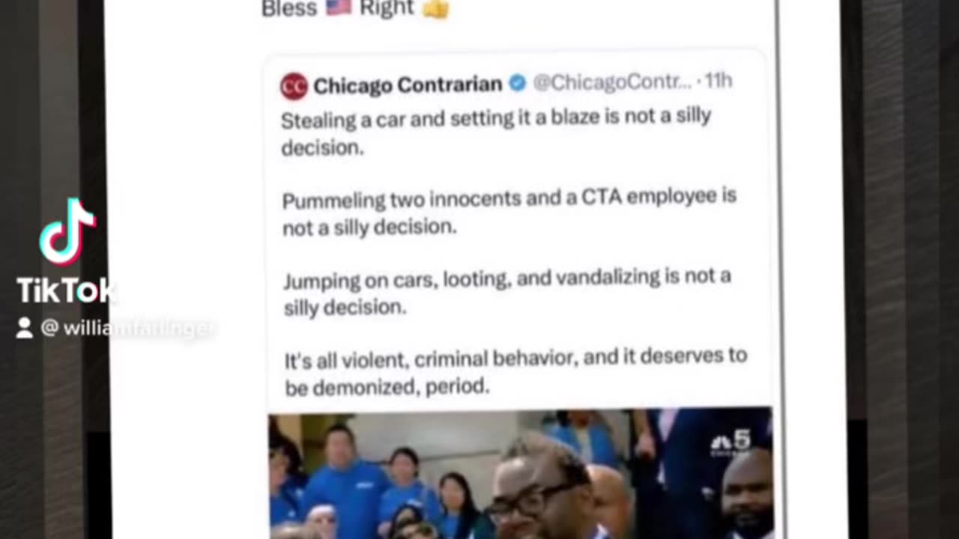
Task: Click the TikTok wordmark text
Action: click(66, 290)
